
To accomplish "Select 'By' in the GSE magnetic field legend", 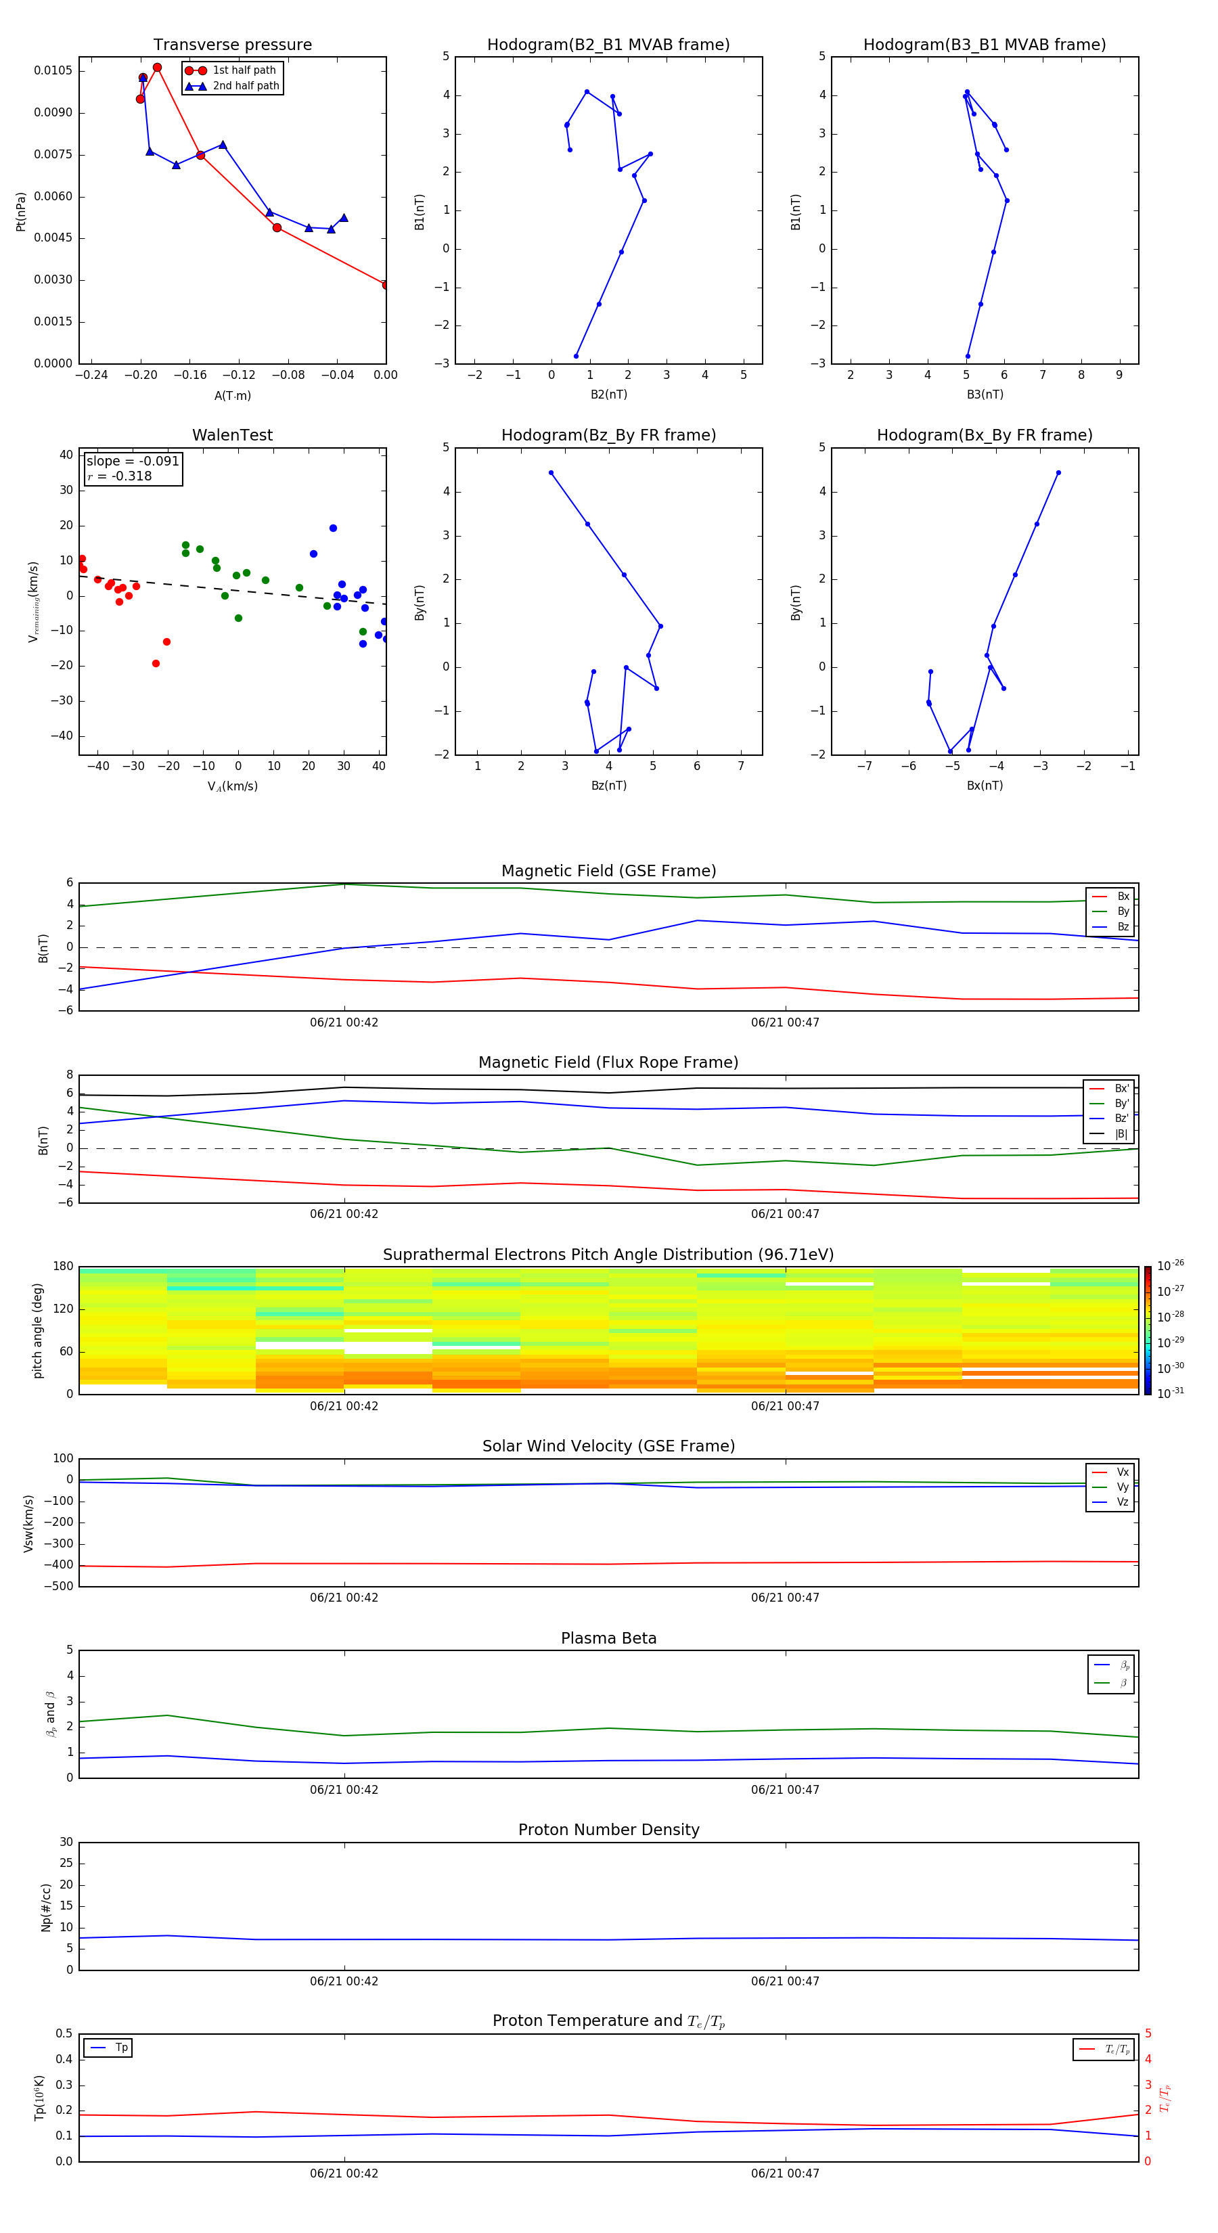I will [x=1110, y=911].
